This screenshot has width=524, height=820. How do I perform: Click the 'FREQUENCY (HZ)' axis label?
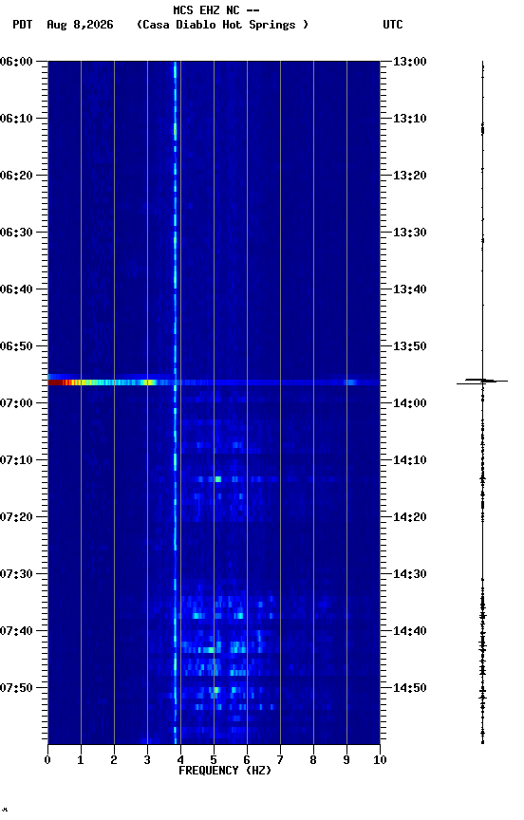(x=225, y=771)
